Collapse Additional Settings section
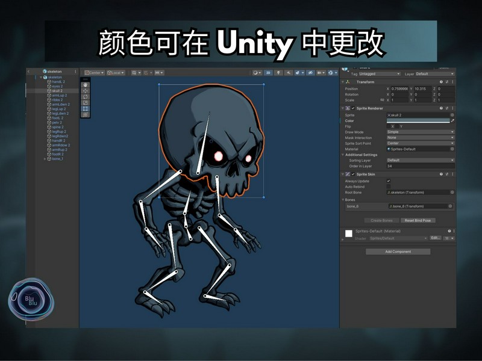The image size is (482, 361). click(x=343, y=155)
